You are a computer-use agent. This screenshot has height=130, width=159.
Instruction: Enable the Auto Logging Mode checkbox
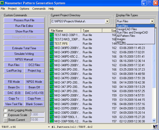5,110
